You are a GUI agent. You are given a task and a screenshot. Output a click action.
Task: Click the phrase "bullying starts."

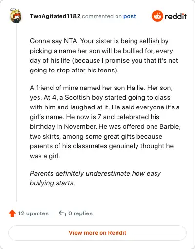point(52,183)
